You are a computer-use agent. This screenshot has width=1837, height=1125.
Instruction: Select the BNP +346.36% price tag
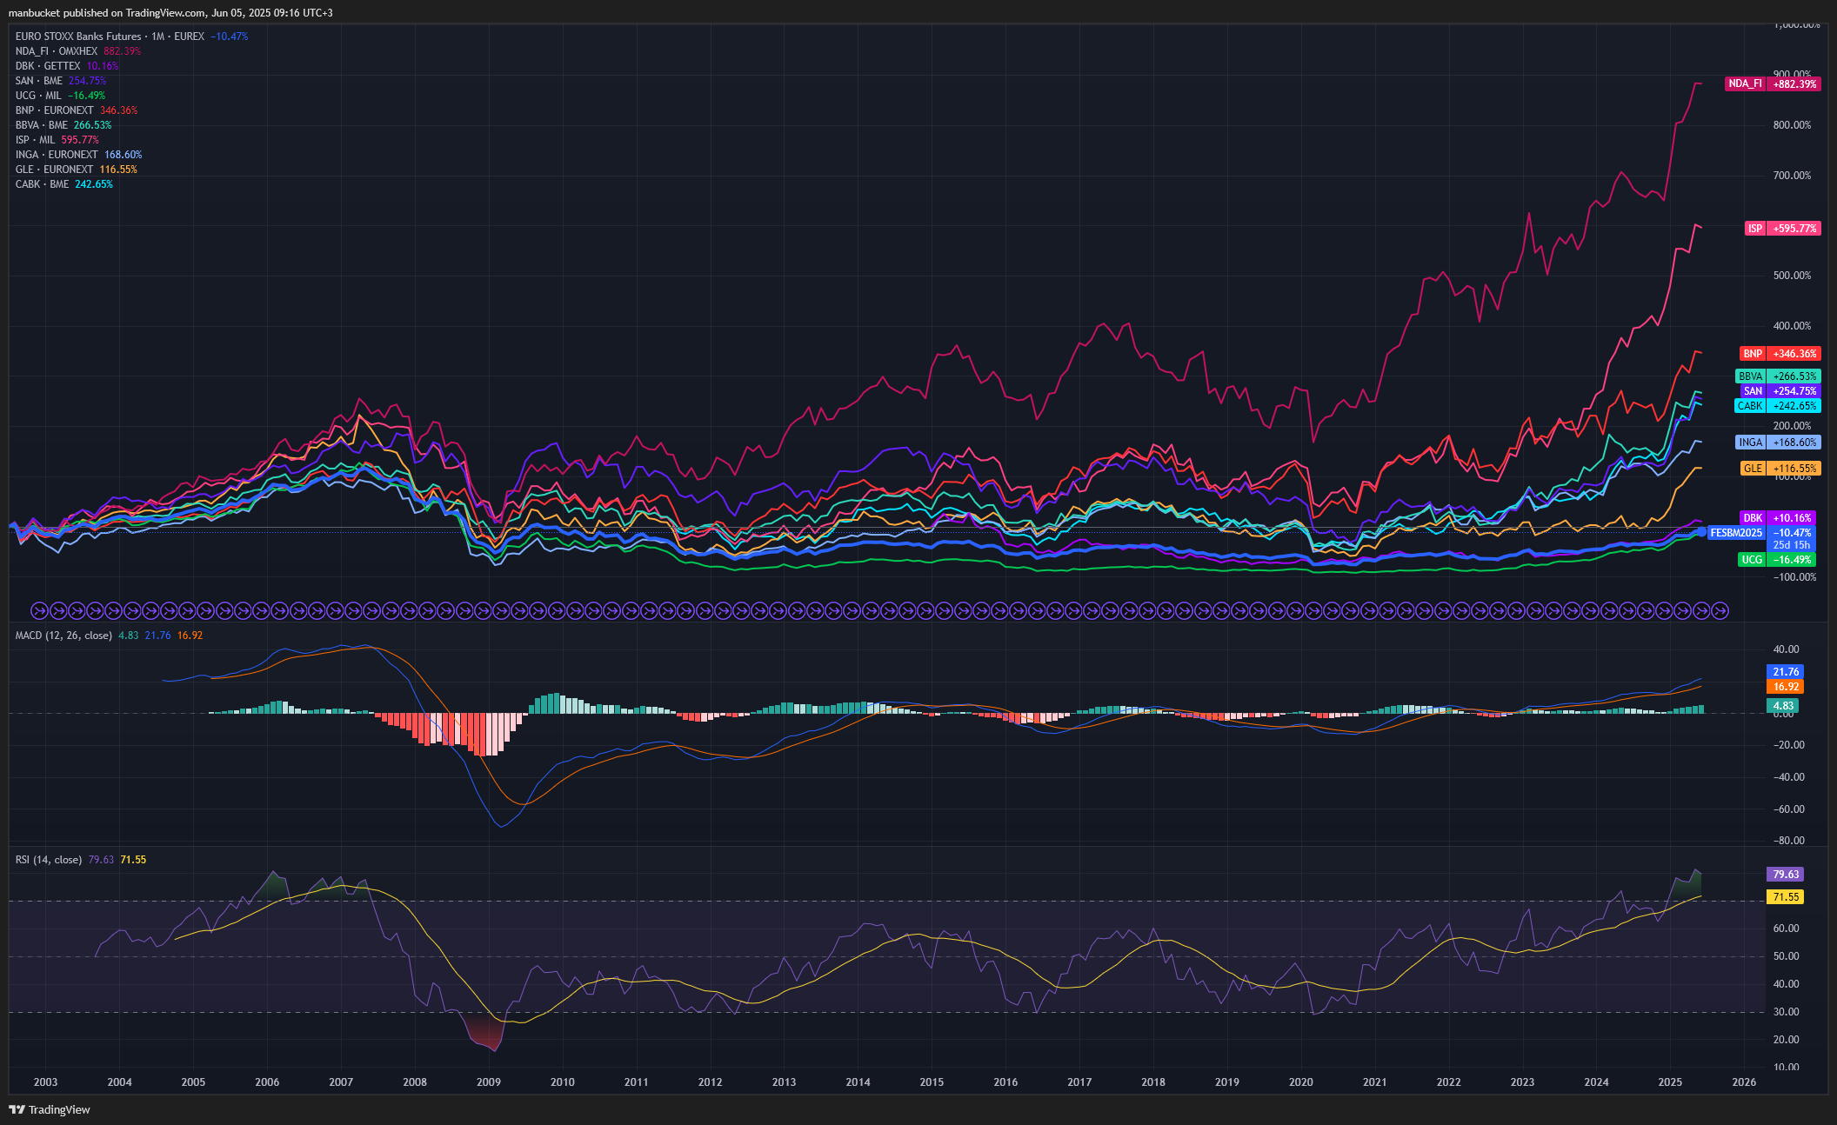coord(1780,354)
